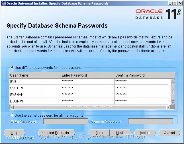Click the DBSNMP Enter Password cell
The height and width of the screenshot is (144, 184).
pos(87,101)
